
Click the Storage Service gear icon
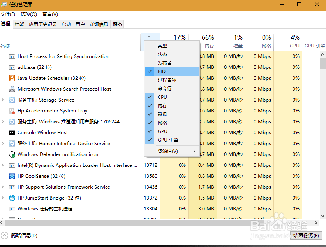[x=12, y=100]
